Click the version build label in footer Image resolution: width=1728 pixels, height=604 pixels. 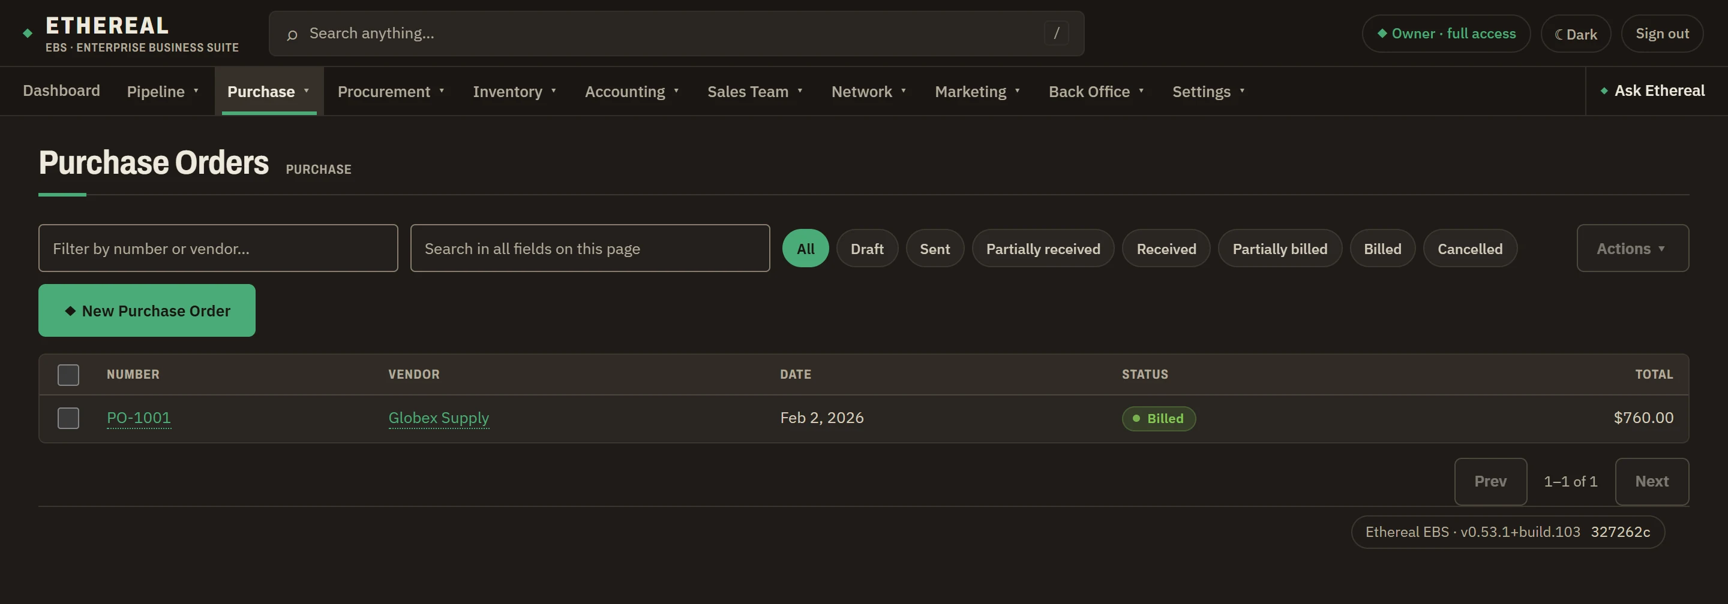coord(1507,532)
